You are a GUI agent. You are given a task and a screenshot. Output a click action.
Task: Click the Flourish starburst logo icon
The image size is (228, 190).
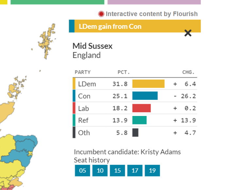101,14
